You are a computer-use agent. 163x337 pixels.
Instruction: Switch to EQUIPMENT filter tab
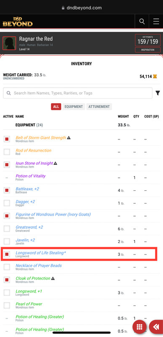click(74, 107)
